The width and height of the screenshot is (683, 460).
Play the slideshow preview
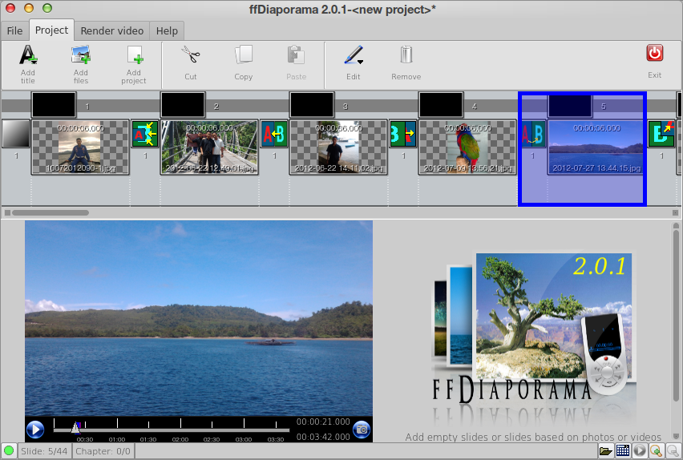(x=35, y=430)
